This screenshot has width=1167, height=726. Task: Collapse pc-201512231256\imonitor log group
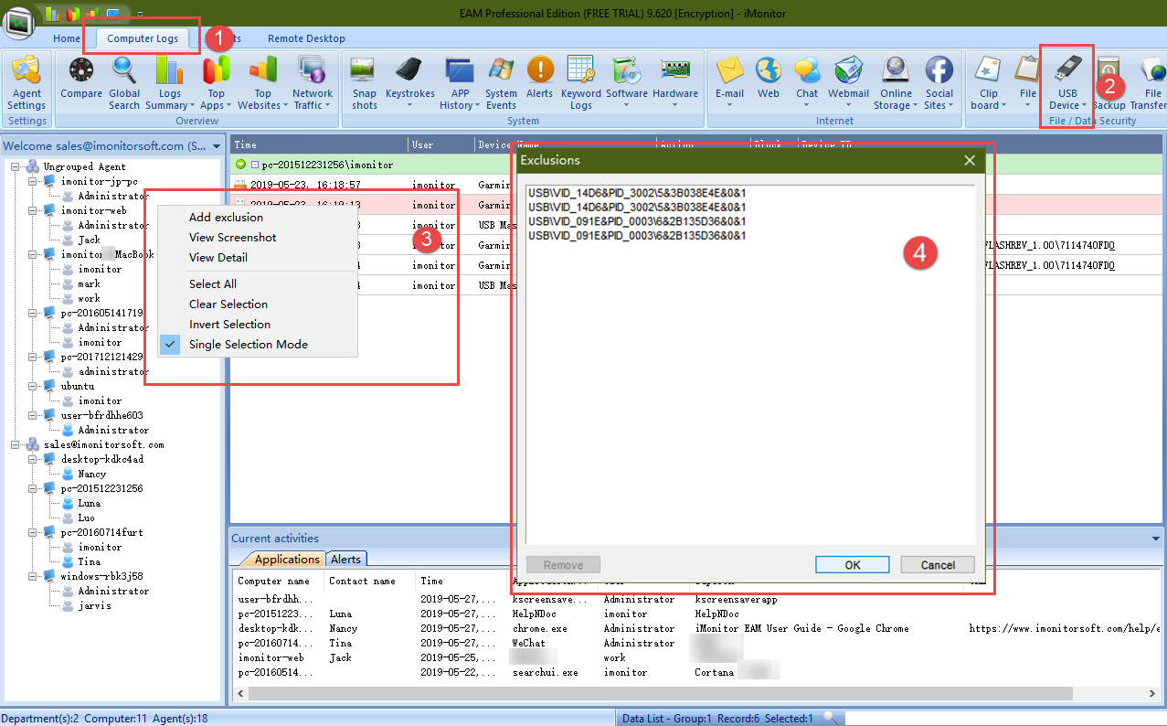click(240, 165)
